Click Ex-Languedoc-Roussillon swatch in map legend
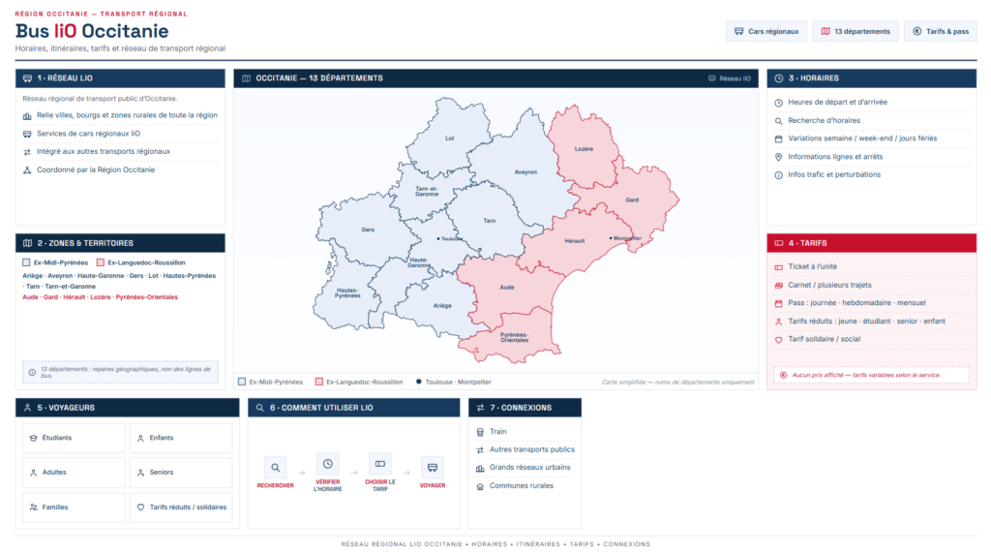The height and width of the screenshot is (554, 991). 319,382
